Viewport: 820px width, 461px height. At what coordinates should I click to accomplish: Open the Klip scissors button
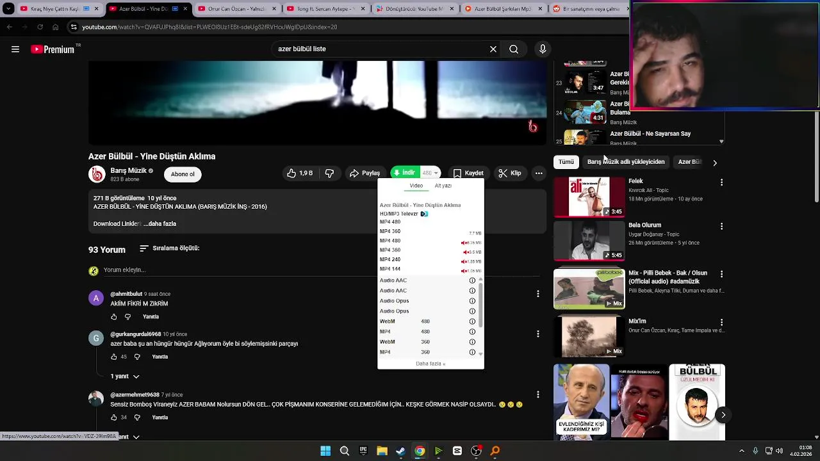point(510,173)
